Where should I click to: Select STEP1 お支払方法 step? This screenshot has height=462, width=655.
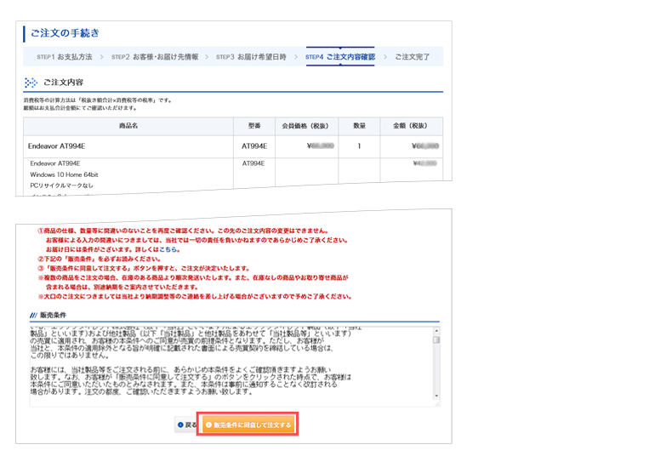coord(65,57)
